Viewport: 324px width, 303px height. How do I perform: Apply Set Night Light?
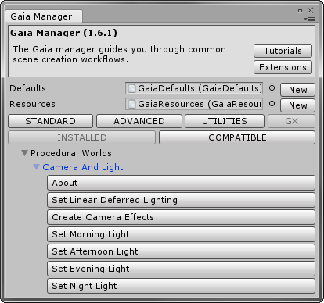tap(181, 286)
